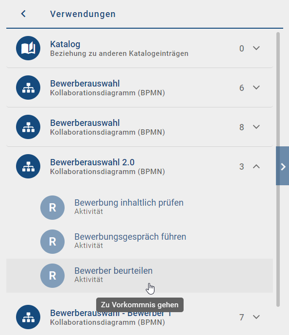Expand the Bewerberauswahl section with 8 usages
This screenshot has width=289, height=335.
(256, 127)
